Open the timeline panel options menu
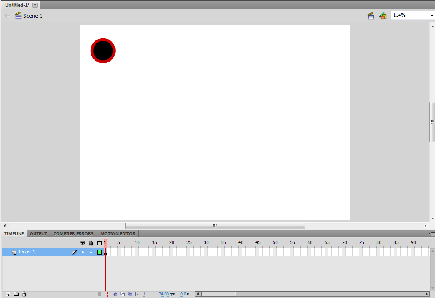 tap(432, 233)
